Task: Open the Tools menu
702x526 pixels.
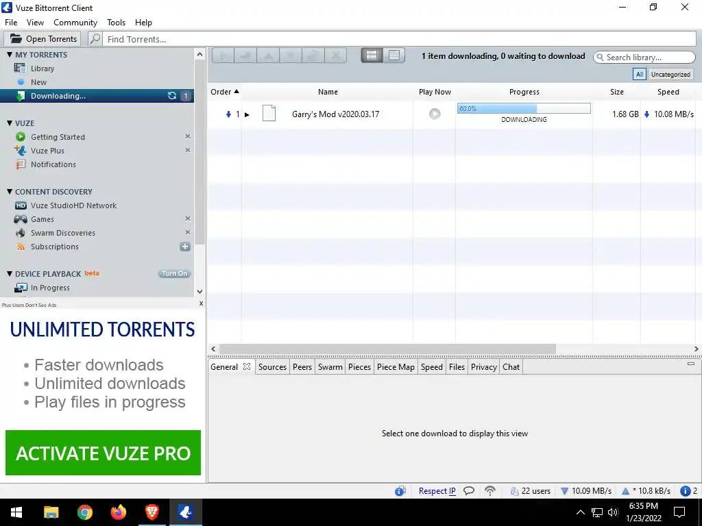Action: tap(116, 23)
